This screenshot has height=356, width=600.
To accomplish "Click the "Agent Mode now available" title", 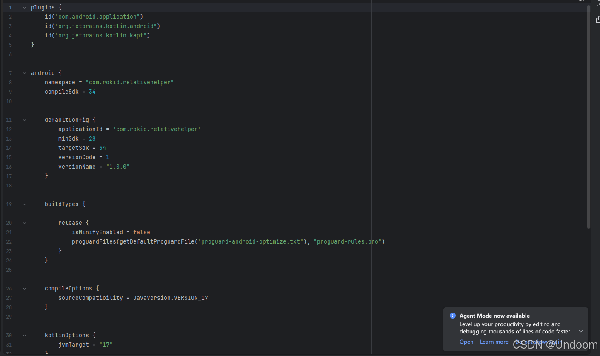I will click(x=494, y=316).
